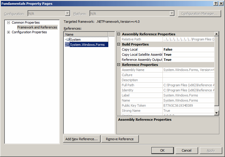Collapse the Build Properties section
The width and height of the screenshot is (225, 157).
pyautogui.click(x=119, y=44)
